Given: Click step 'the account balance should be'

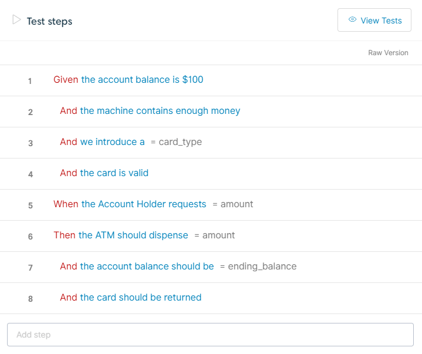Looking at the screenshot, I should 147,266.
